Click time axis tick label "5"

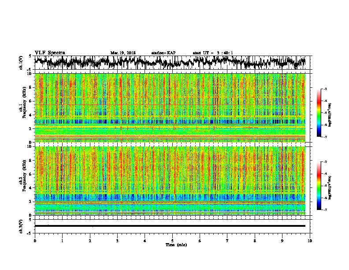172,241
